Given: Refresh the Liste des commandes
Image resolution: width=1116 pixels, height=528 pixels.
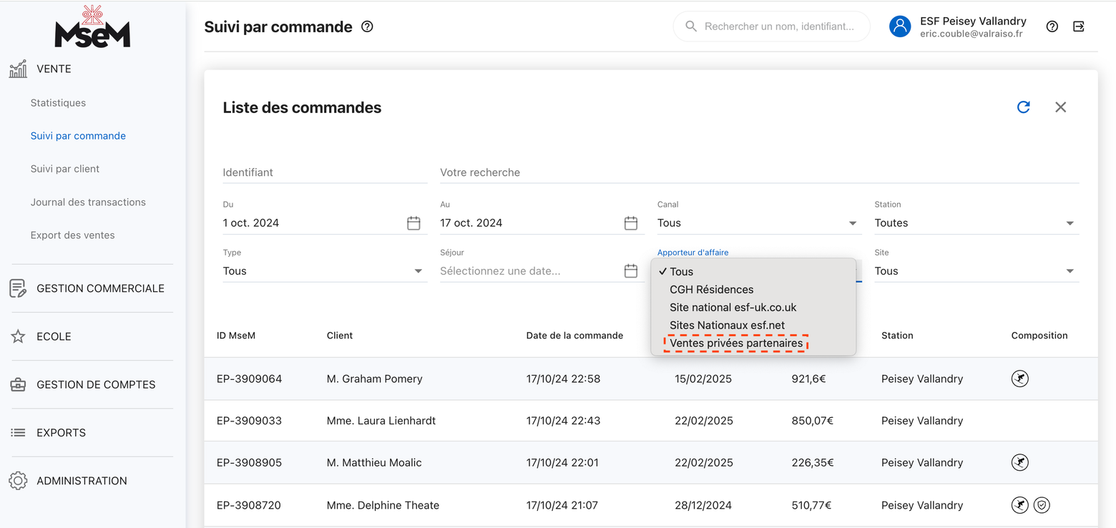Looking at the screenshot, I should coord(1024,107).
